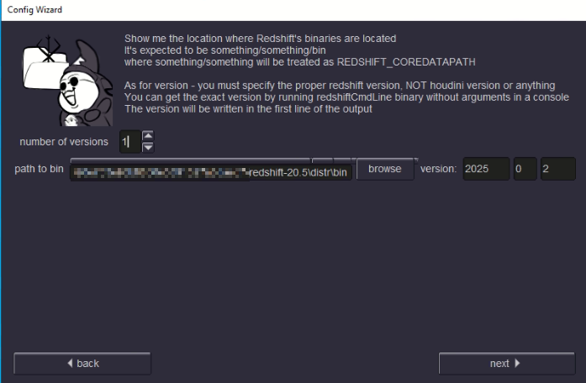Click the "Show me the location" instruction line
This screenshot has width=586, height=383.
(259, 39)
